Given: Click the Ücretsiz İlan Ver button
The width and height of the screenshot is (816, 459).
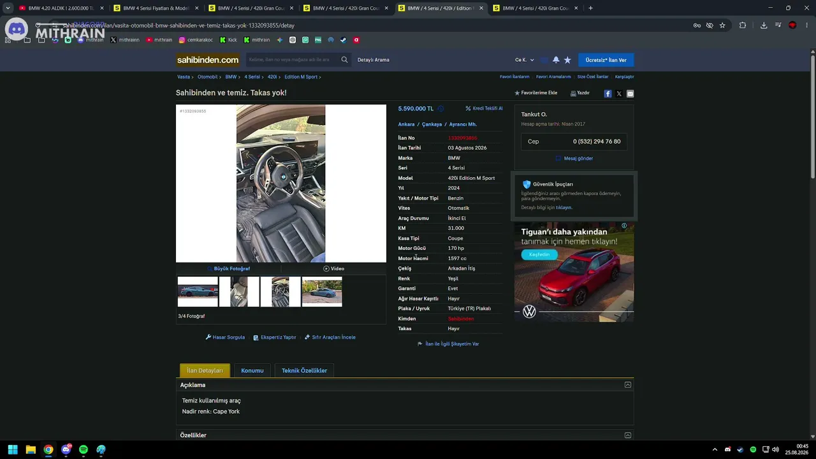Looking at the screenshot, I should 606,60.
